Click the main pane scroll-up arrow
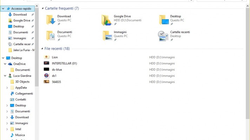Viewport: 250px width, 140px height. (x=248, y=6)
